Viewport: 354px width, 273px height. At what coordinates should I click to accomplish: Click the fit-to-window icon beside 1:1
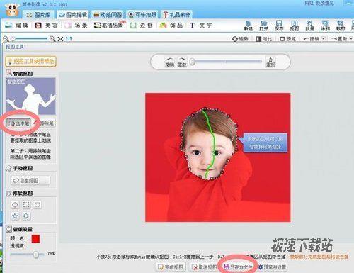click(x=60, y=39)
